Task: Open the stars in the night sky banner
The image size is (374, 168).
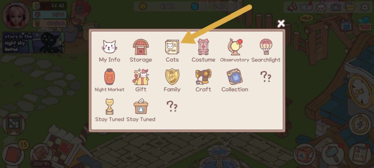Action: [33, 42]
